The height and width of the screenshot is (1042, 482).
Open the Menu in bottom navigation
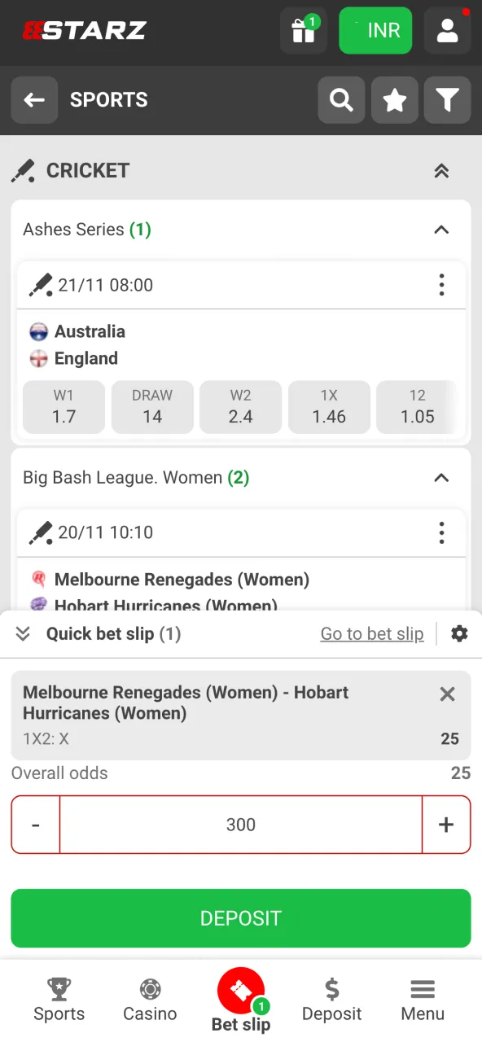click(x=422, y=1001)
